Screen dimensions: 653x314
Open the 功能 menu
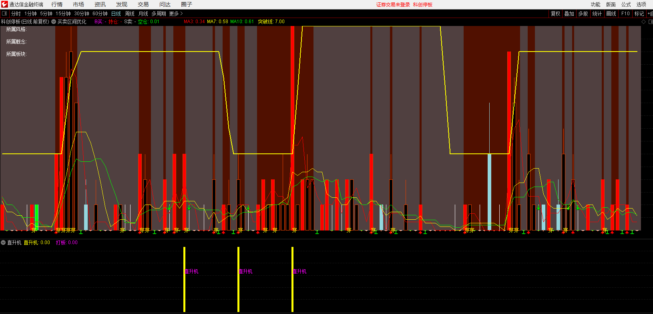pos(596,4)
